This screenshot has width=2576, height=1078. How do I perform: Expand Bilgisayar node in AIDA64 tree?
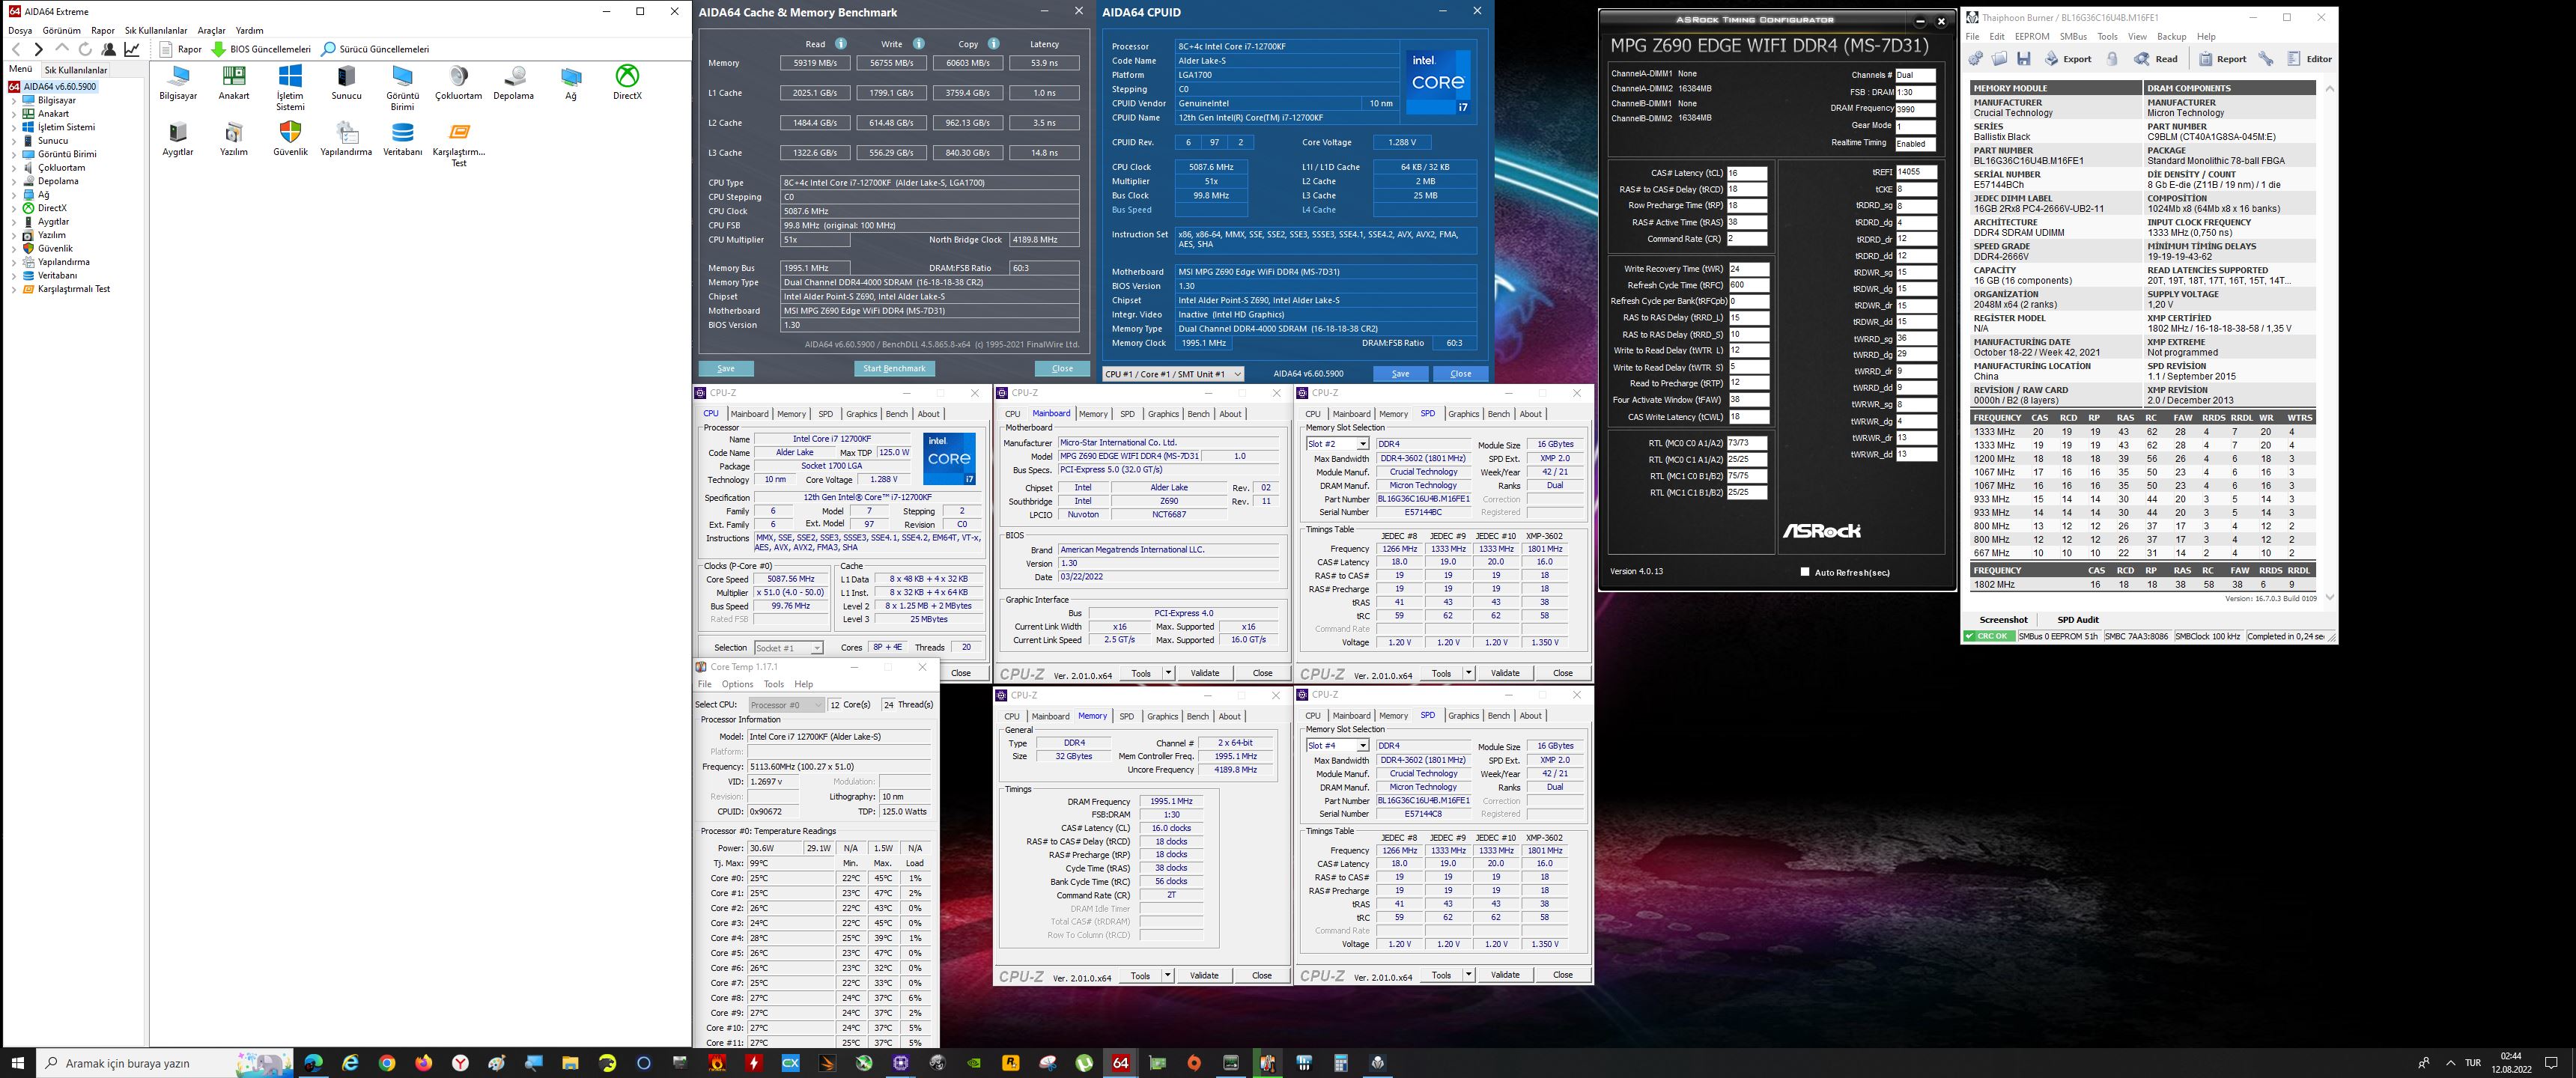pos(13,100)
